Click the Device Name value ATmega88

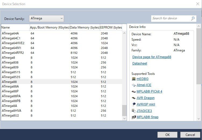[181, 34]
